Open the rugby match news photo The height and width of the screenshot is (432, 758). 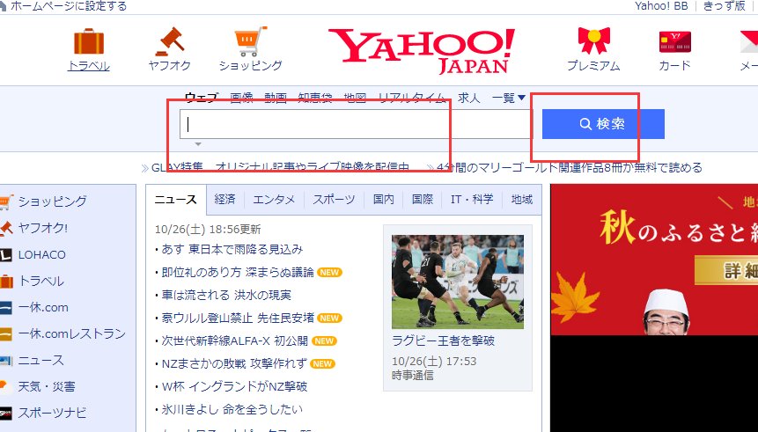point(457,282)
